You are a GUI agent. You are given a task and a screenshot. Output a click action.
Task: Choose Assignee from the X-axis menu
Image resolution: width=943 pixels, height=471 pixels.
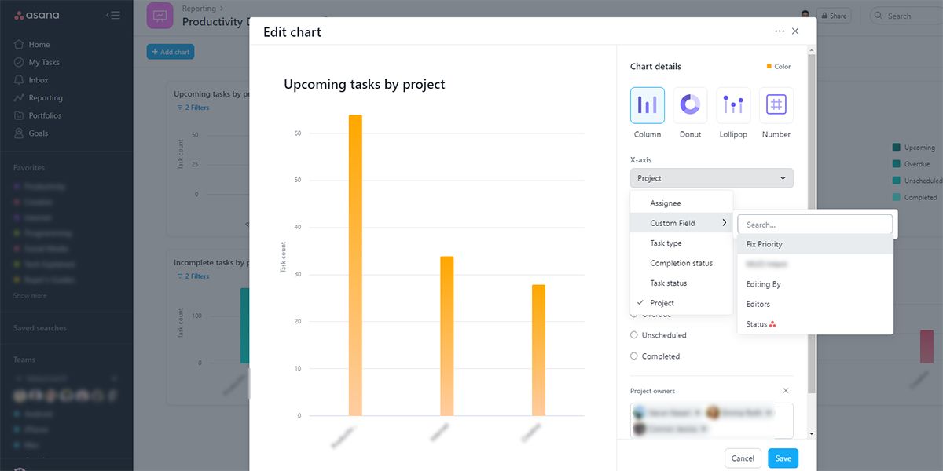coord(666,203)
